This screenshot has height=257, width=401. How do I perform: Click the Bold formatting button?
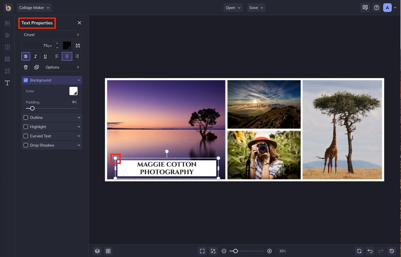(x=26, y=56)
